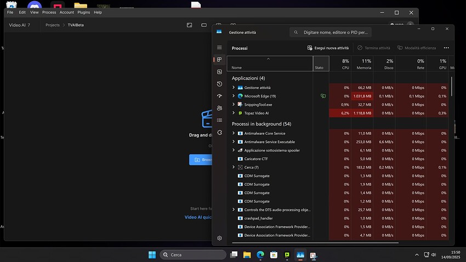Screen dimensions: 466x262
Task: Sort processes by Memoria column header
Action: [362, 64]
